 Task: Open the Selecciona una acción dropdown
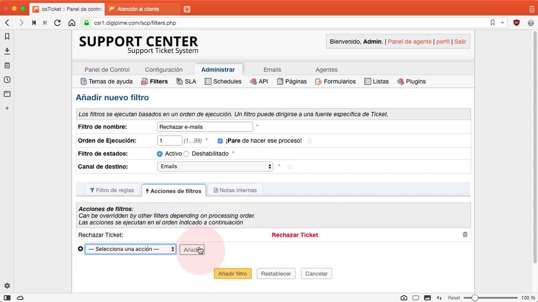tap(130, 249)
